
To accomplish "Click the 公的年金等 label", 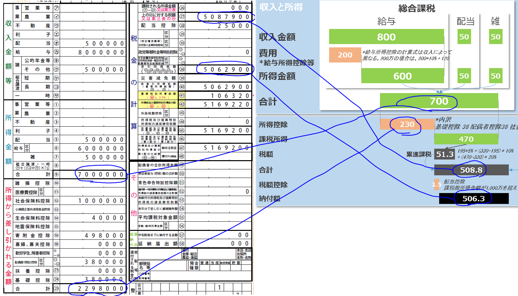I will [x=37, y=61].
